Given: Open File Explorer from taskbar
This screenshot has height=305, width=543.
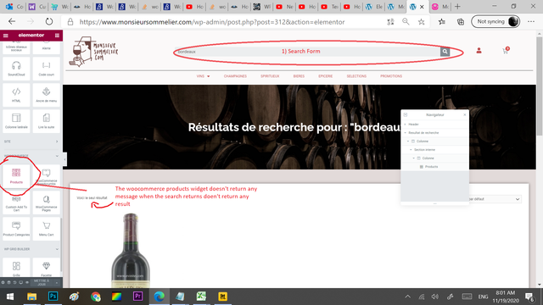Looking at the screenshot, I should (32, 297).
